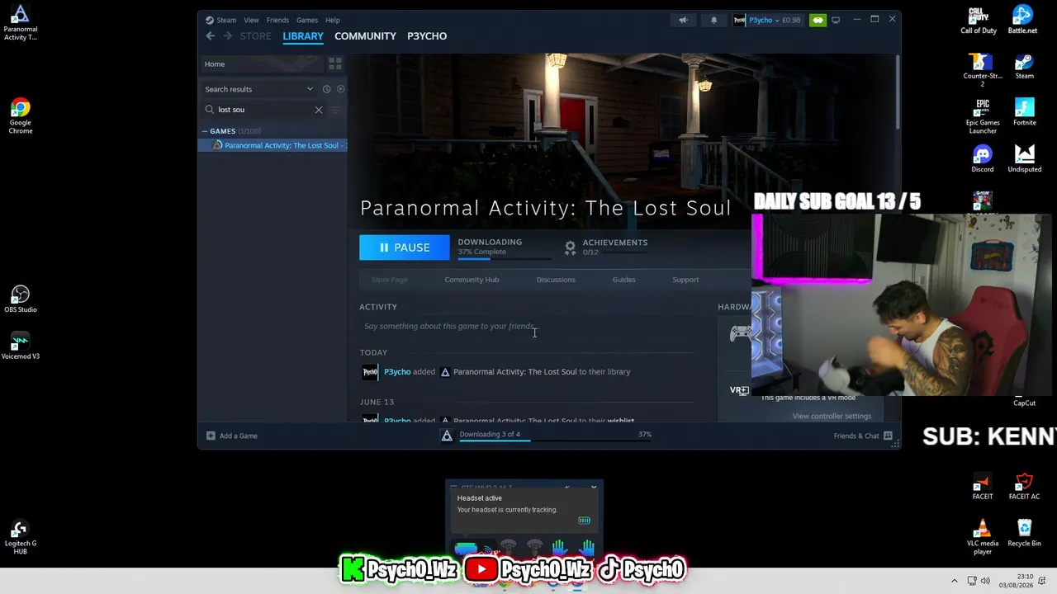Viewport: 1057px width, 594px height.
Task: Open the Discussions link
Action: (x=556, y=280)
